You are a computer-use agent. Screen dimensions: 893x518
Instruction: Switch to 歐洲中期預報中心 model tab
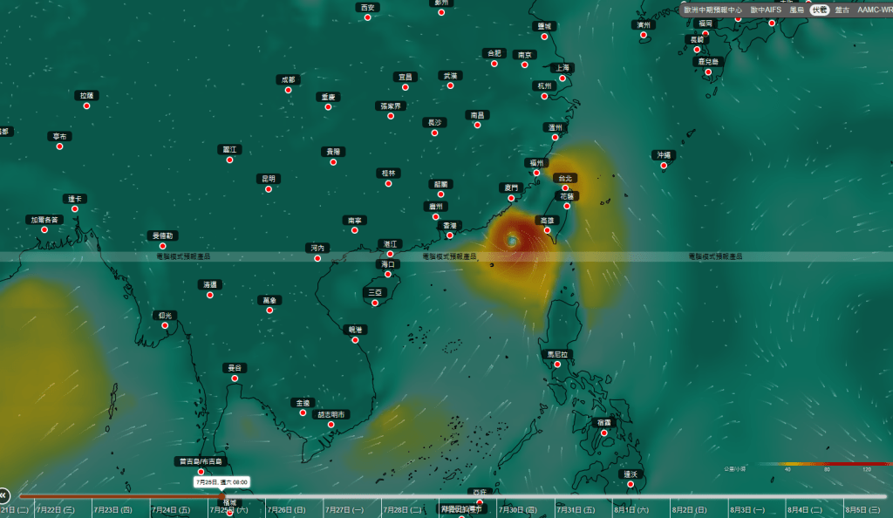tap(713, 10)
